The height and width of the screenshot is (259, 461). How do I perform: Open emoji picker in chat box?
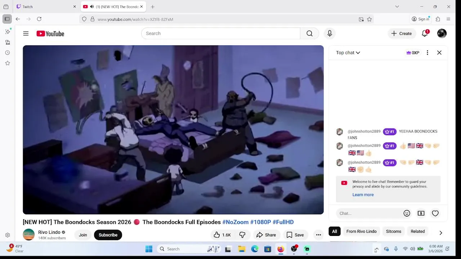[x=407, y=213]
